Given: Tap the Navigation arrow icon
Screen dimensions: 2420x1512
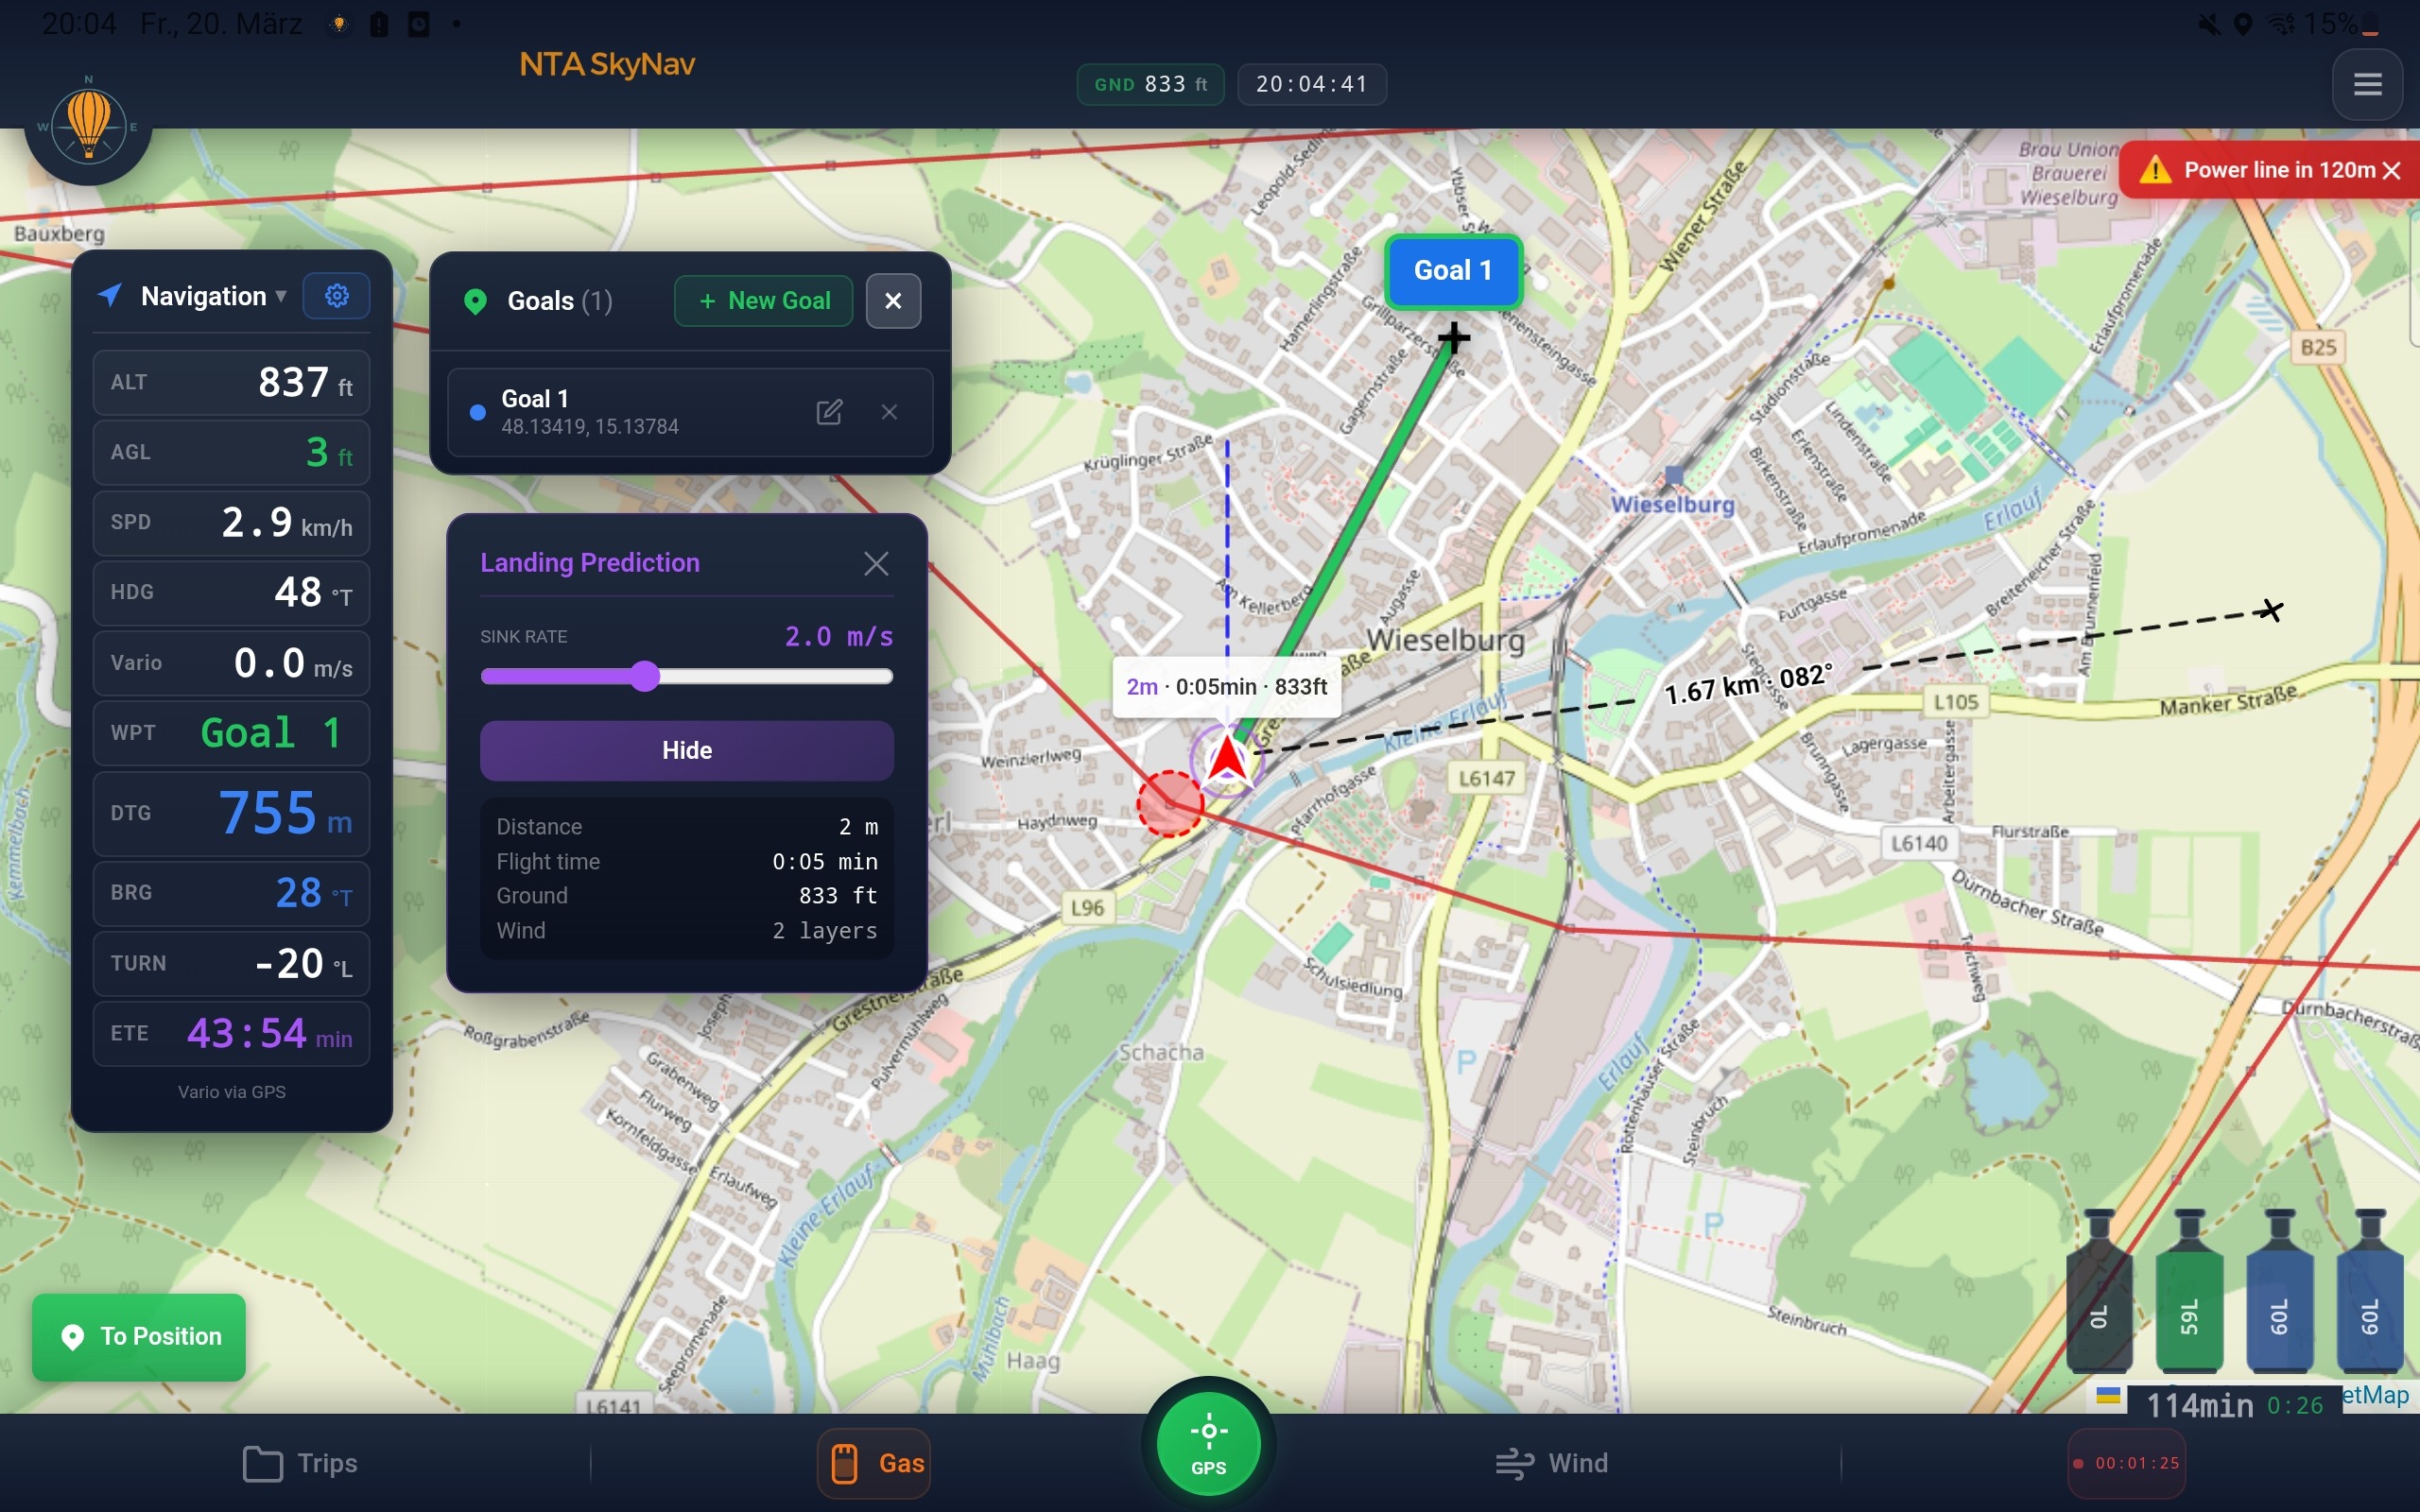Looking at the screenshot, I should pos(110,296).
